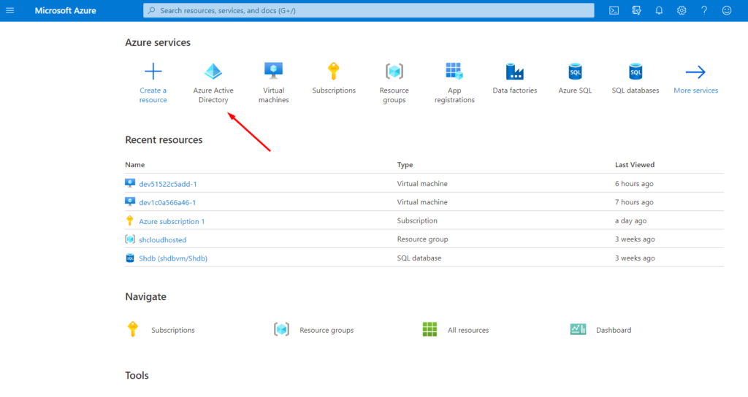Click the Tools heading
The width and height of the screenshot is (748, 397).
(137, 375)
